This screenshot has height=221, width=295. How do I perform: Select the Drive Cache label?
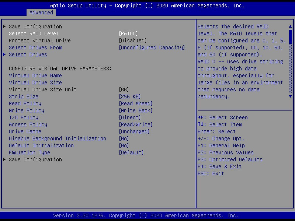click(x=25, y=131)
